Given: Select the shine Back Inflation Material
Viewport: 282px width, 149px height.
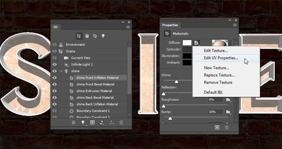Looking at the screenshot, I should point(97,104).
